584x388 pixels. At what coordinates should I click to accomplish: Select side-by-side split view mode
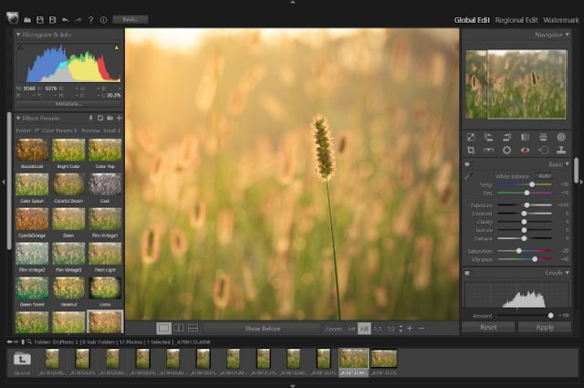[x=179, y=329]
